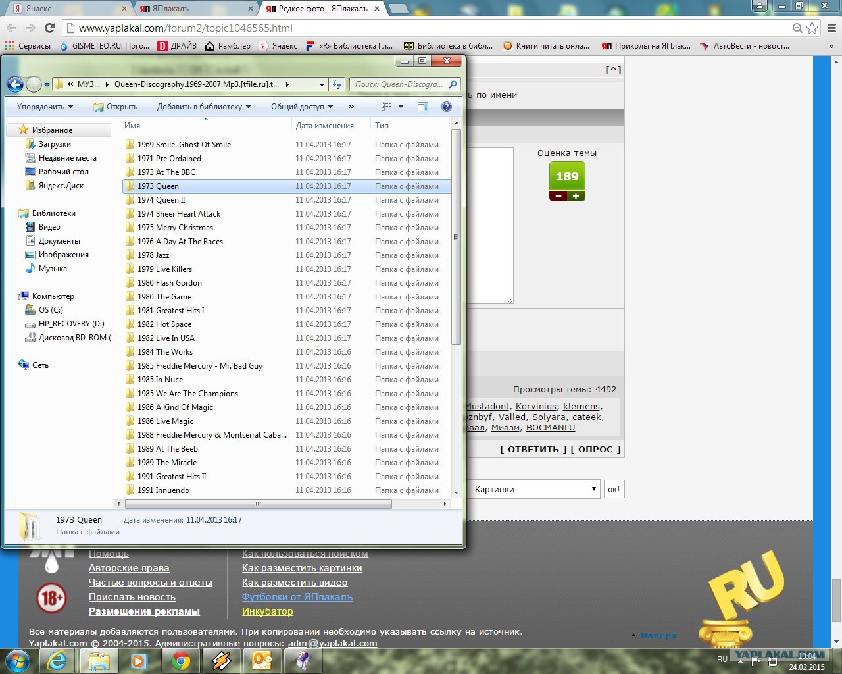This screenshot has height=674, width=842.
Task: Click the Chrome page vertical scrollbar thumb
Action: pyautogui.click(x=835, y=600)
